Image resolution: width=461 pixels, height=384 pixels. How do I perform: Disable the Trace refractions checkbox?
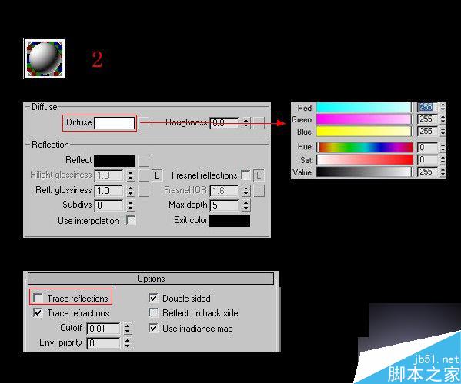coord(38,312)
